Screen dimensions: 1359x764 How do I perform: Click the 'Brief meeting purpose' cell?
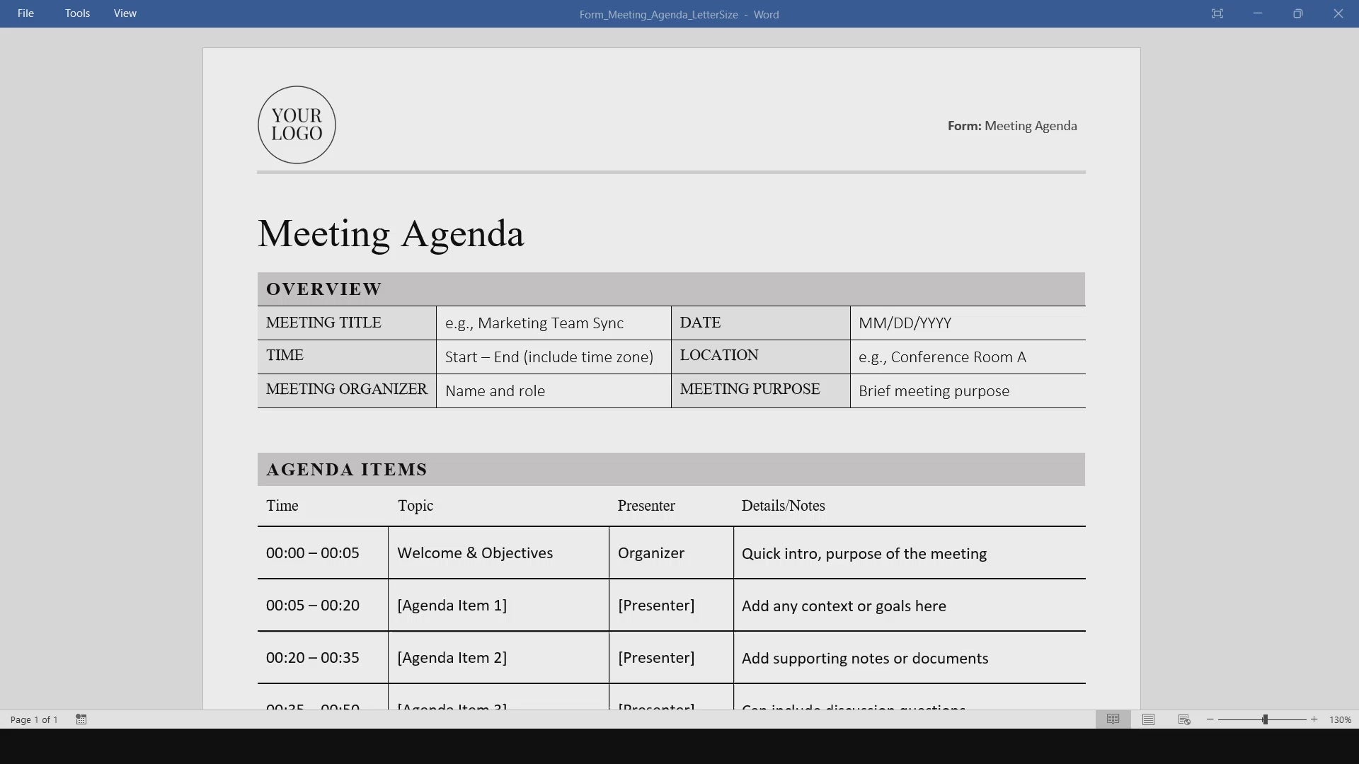pos(934,391)
